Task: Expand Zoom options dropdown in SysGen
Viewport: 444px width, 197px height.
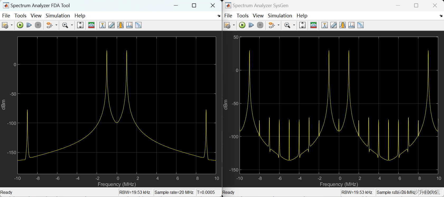Action: click(294, 25)
